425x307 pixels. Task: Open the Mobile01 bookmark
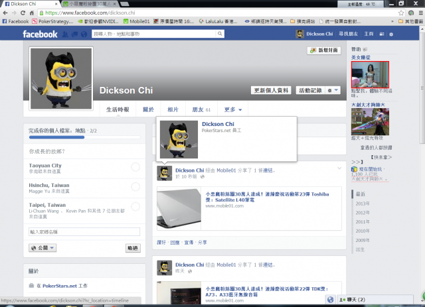[137, 21]
